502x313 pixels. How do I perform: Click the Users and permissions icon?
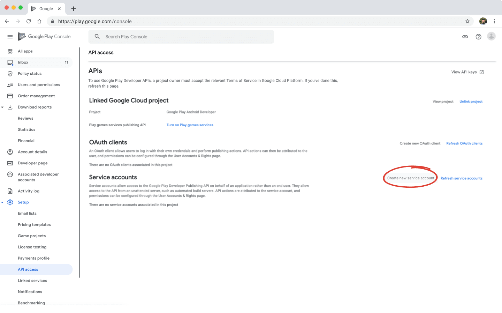coord(10,85)
